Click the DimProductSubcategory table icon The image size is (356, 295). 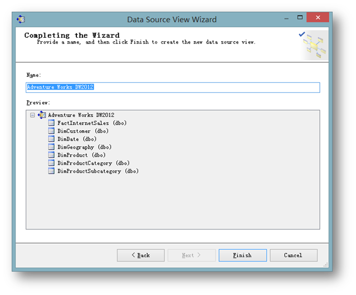[x=52, y=171]
